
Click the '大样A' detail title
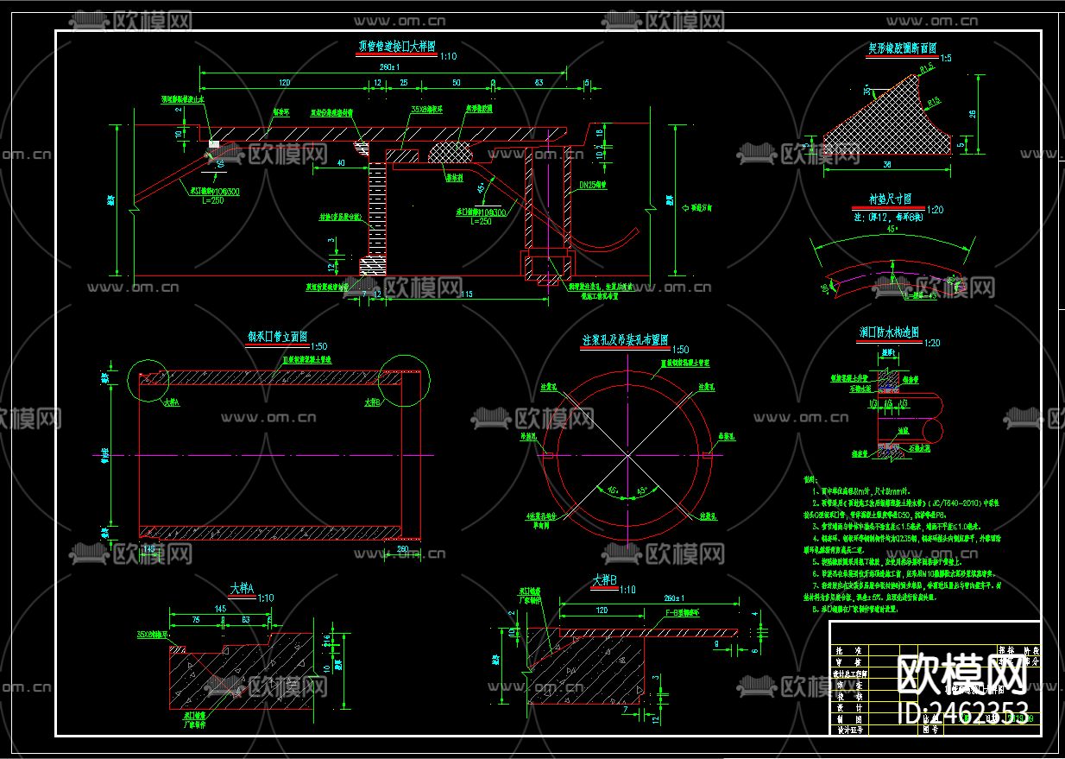click(x=243, y=589)
